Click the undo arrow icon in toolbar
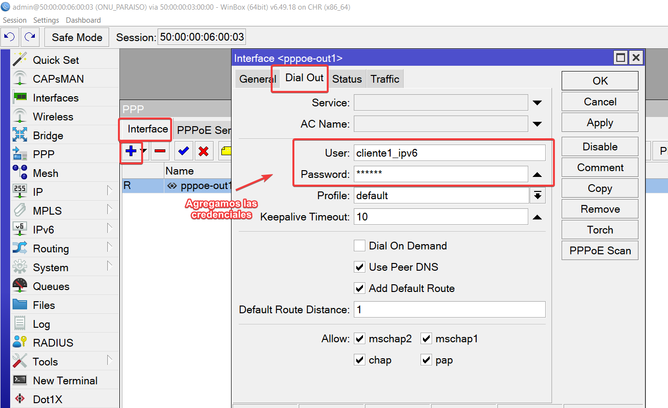The image size is (668, 408). pyautogui.click(x=10, y=37)
